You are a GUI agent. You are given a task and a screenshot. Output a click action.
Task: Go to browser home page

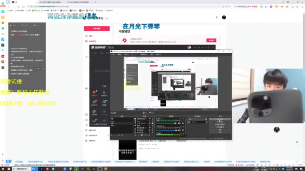point(23,7)
